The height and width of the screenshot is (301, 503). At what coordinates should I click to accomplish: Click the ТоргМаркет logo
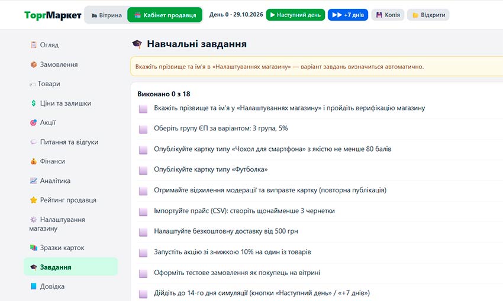click(53, 15)
